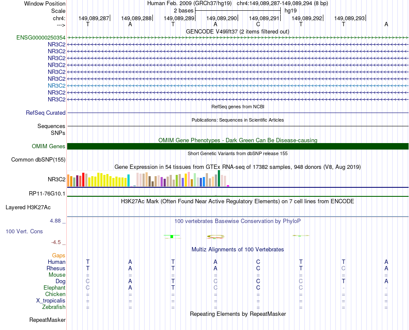Click the hg19 label beside scale bar
The width and height of the screenshot is (409, 330).
coord(291,11)
